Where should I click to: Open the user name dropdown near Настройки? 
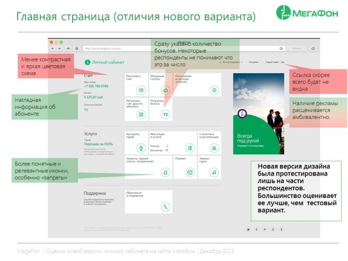click(x=231, y=62)
